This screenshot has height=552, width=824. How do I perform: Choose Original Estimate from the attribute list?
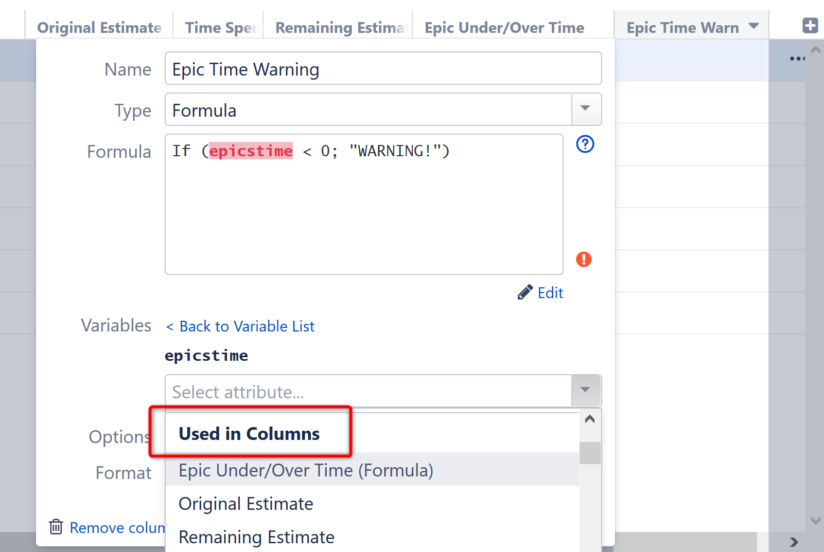click(246, 504)
